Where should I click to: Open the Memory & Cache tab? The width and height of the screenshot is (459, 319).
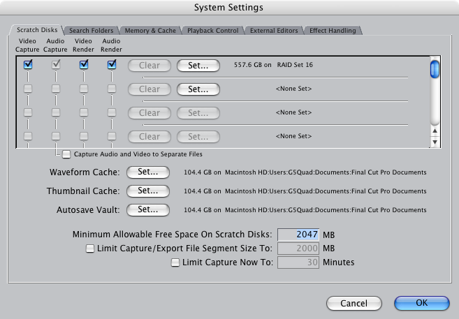[150, 31]
